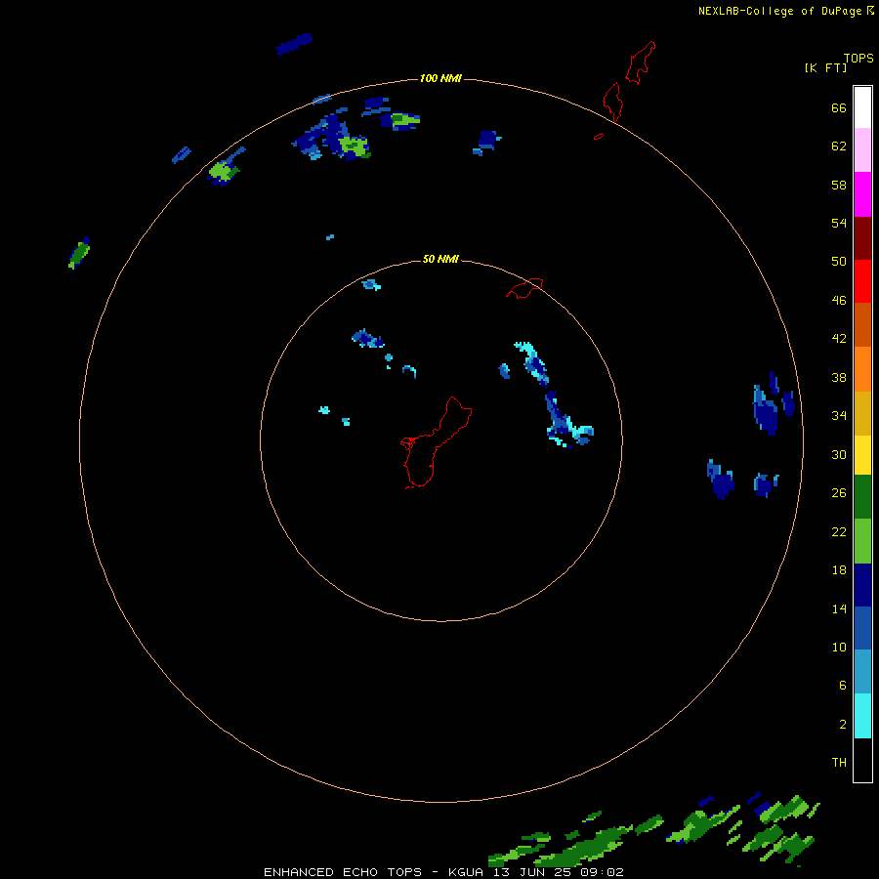Click the '50 NMI' range ring label
The image size is (879, 879).
click(440, 259)
